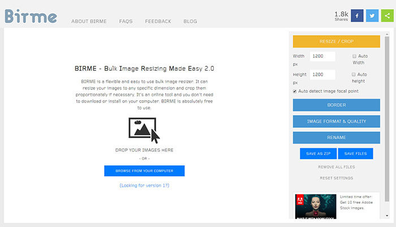The height and width of the screenshot is (227, 396).
Task: Click the image drop zone icon
Action: [x=144, y=130]
